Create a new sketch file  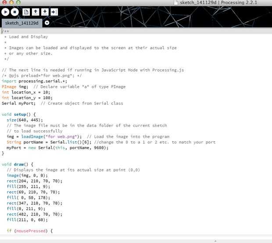coord(26,12)
